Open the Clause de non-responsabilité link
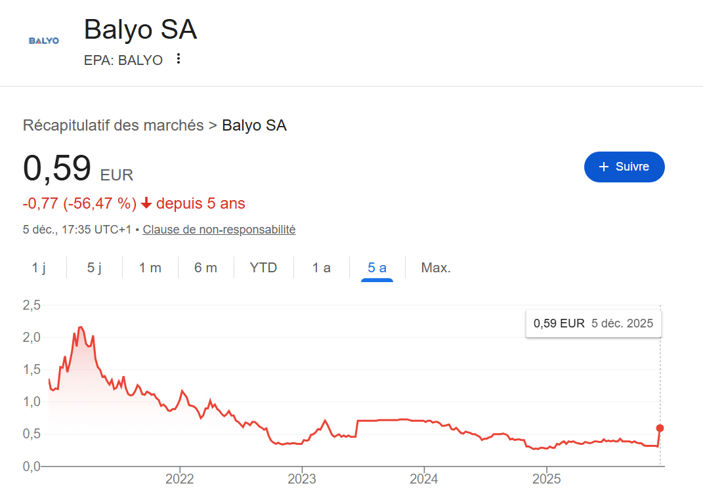The height and width of the screenshot is (498, 703). coord(219,229)
